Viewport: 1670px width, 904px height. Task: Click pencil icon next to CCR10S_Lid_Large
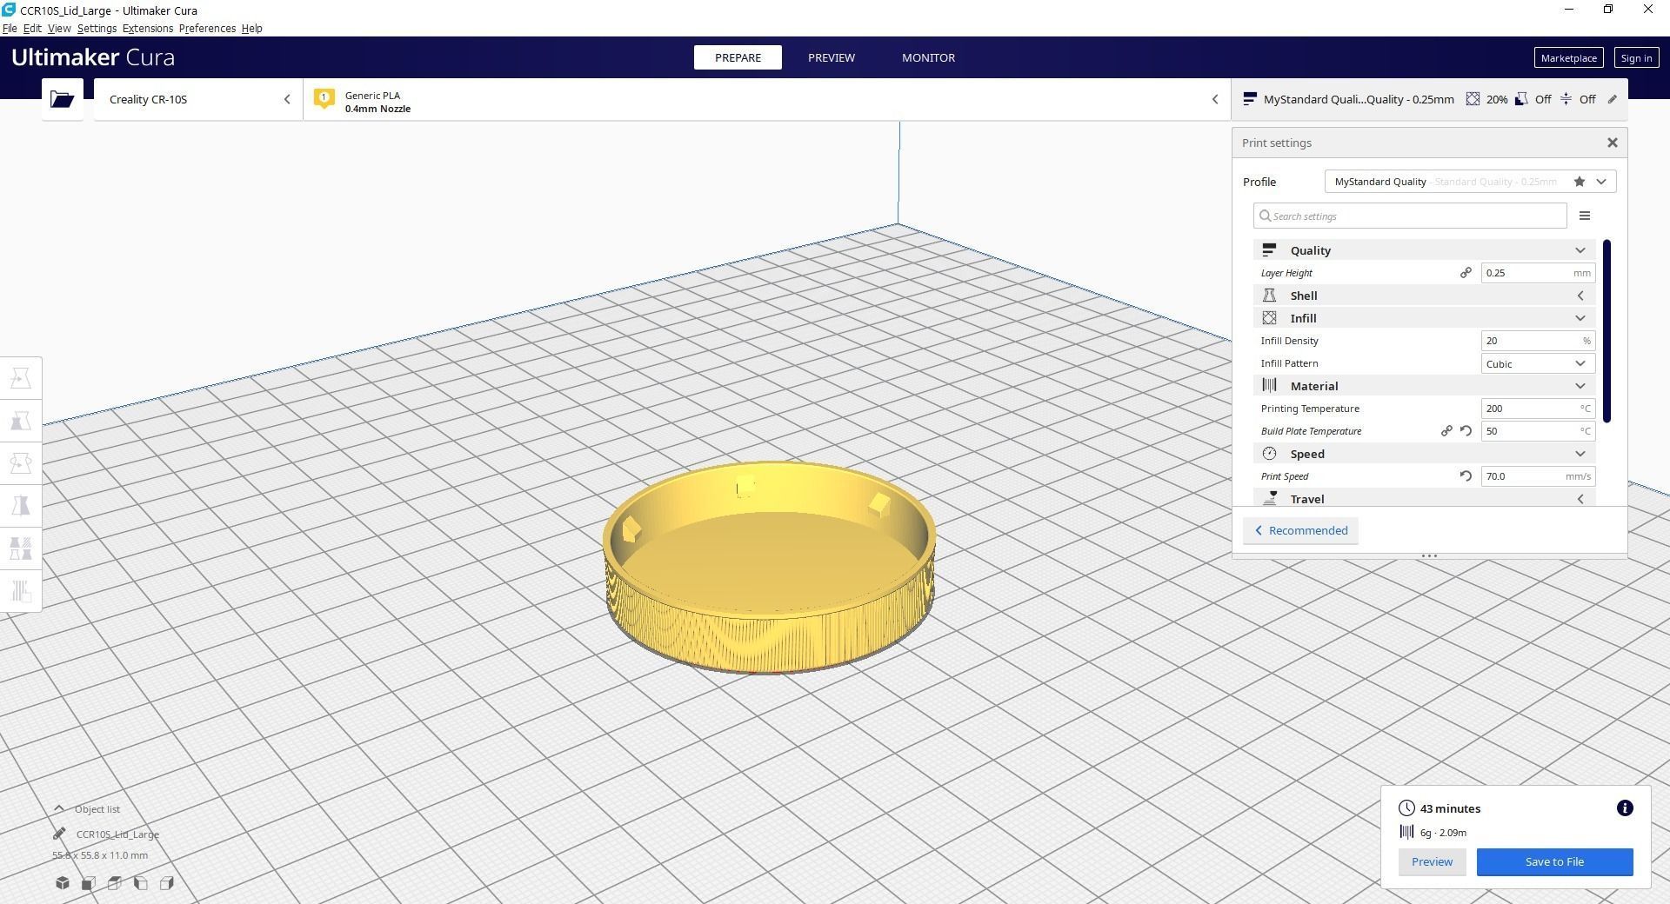(x=59, y=834)
